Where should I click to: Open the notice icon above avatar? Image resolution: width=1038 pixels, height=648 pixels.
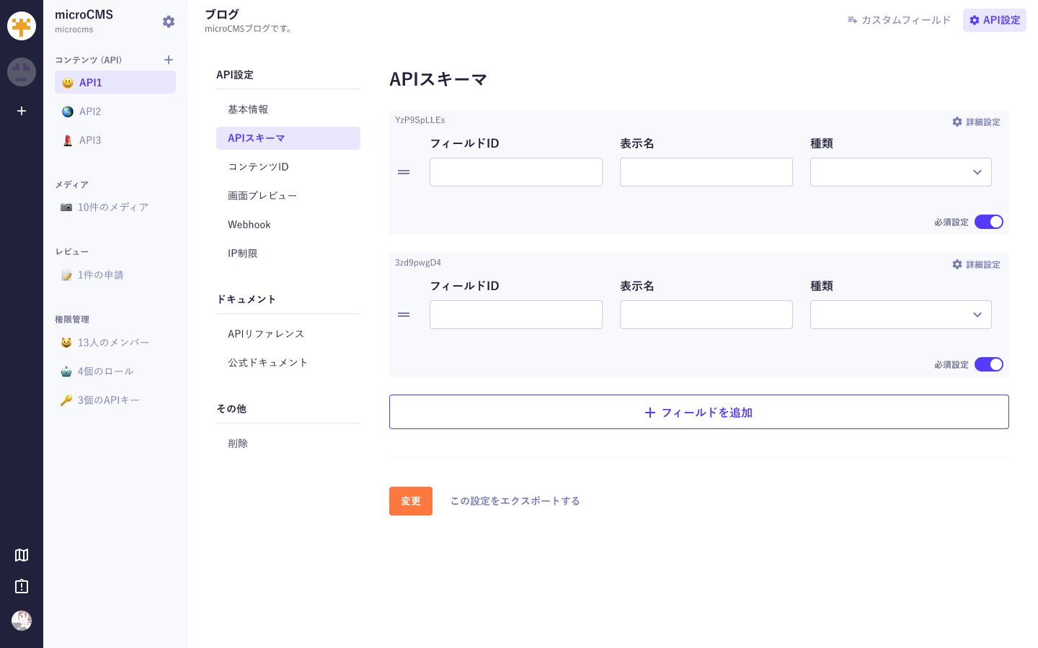click(x=22, y=586)
